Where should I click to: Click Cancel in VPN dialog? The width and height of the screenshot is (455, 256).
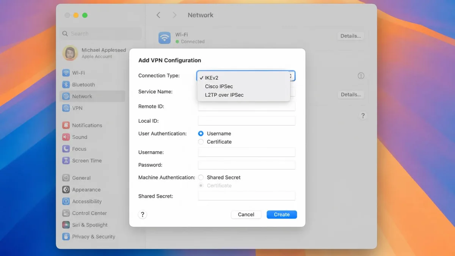[246, 215]
